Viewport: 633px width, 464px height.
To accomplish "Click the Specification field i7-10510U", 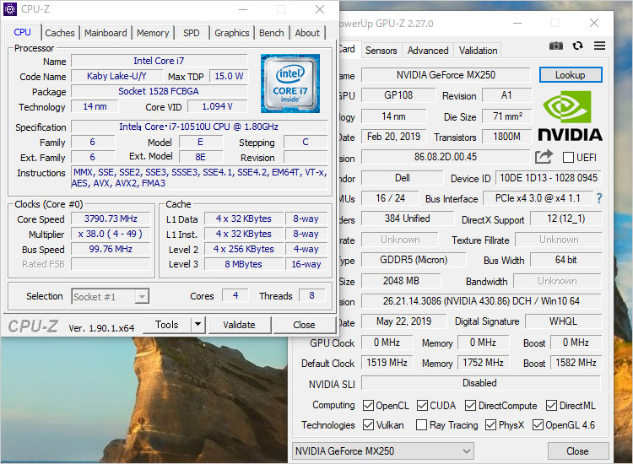I will click(199, 127).
